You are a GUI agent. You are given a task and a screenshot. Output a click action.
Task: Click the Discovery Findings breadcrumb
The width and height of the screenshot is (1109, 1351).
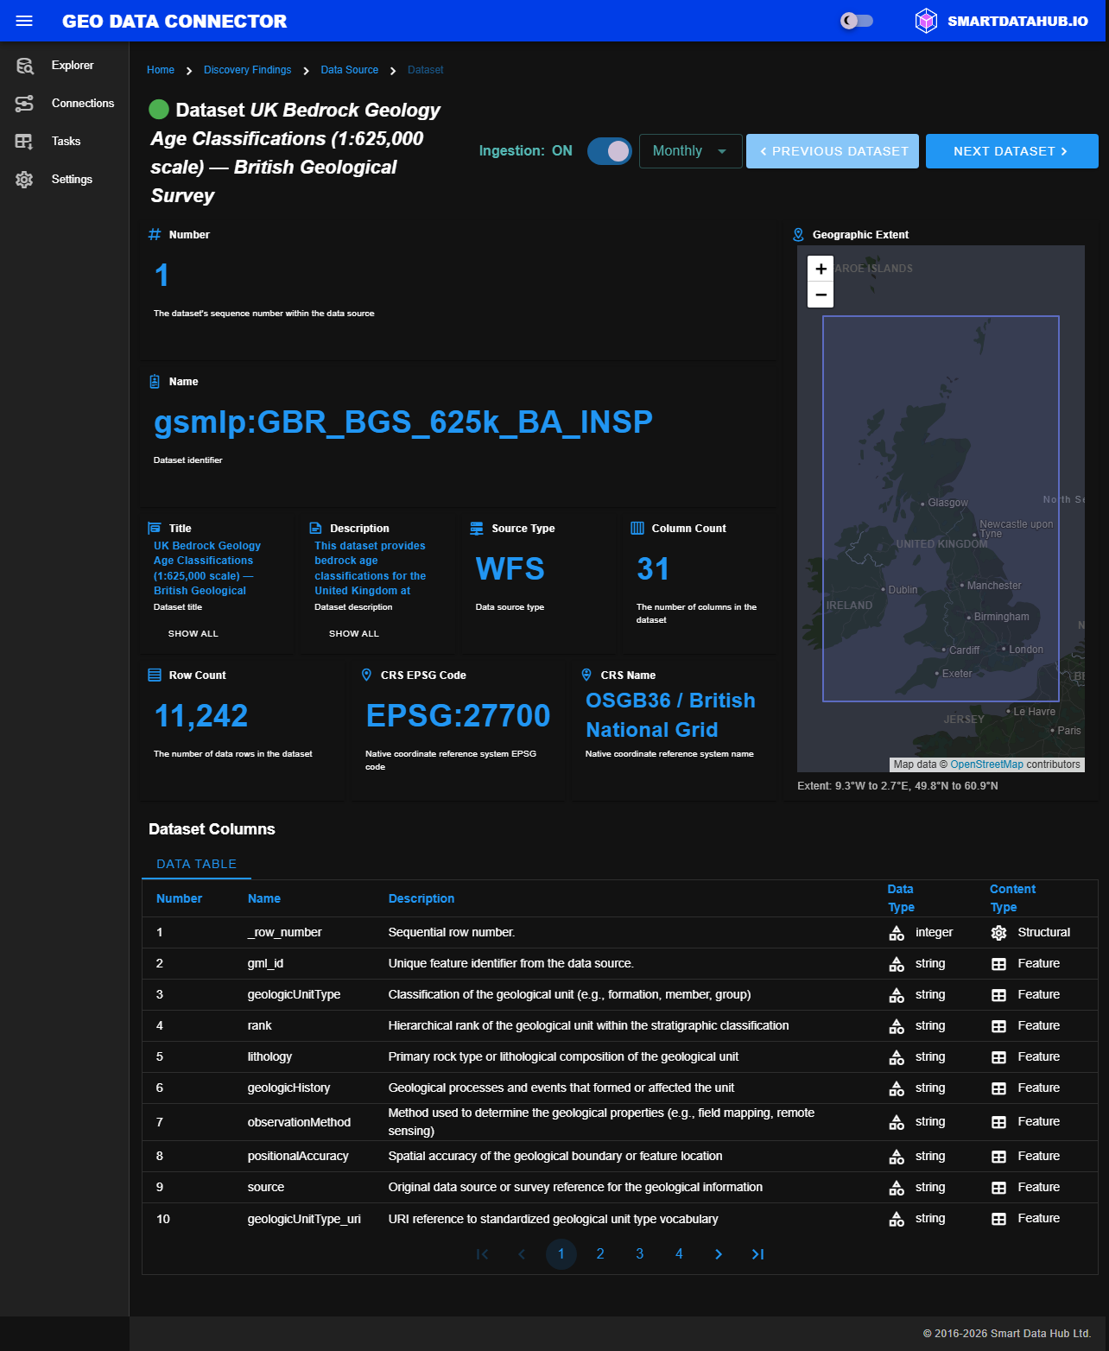point(247,70)
